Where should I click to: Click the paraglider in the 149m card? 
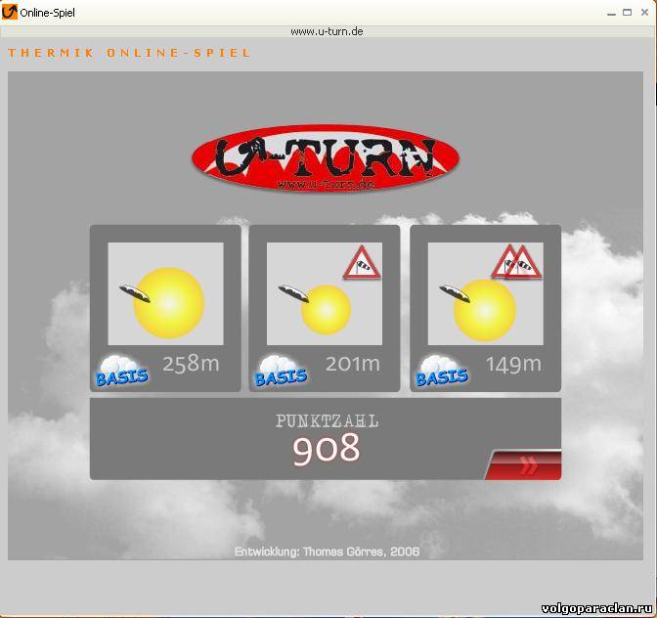[x=455, y=293]
